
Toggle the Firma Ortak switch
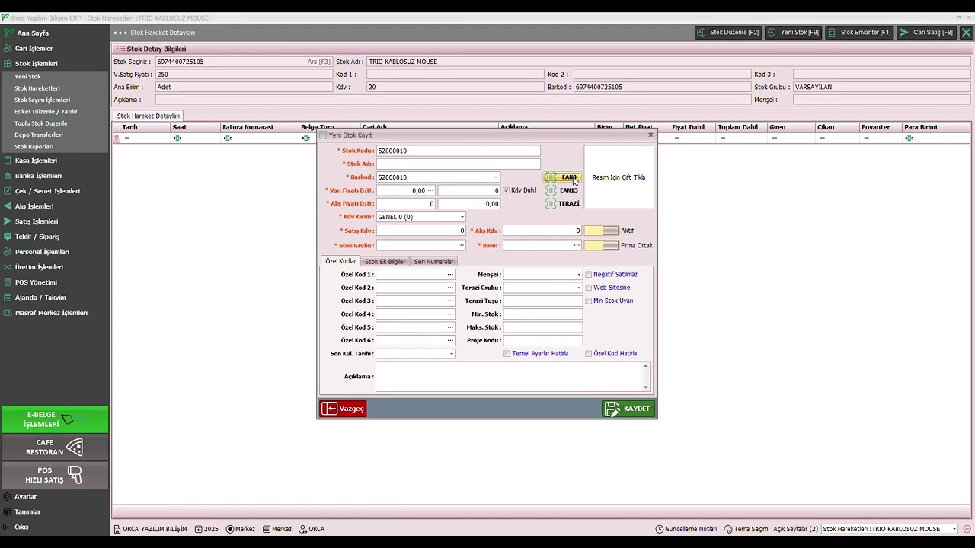pos(602,245)
